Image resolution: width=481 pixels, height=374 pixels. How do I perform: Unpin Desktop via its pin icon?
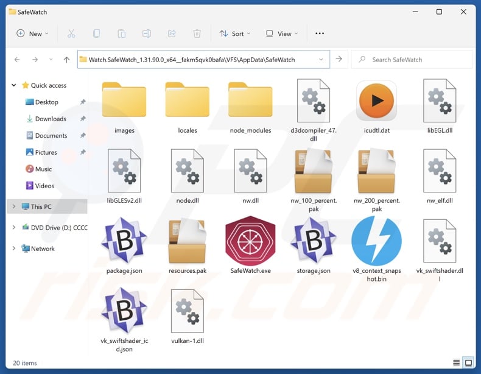click(x=83, y=102)
